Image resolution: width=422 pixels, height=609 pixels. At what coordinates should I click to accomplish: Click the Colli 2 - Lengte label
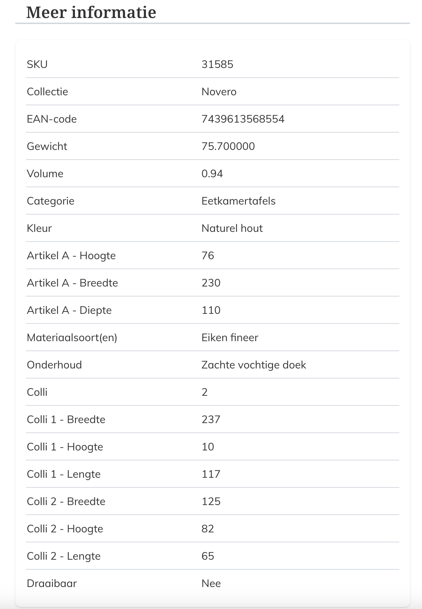(x=64, y=556)
